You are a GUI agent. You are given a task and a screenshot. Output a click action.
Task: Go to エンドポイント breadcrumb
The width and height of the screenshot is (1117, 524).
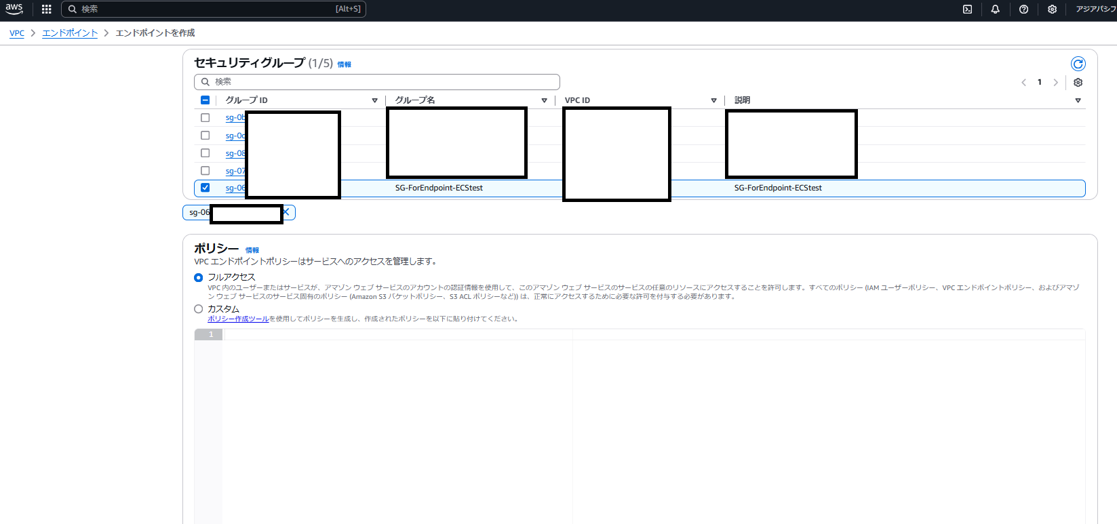click(x=70, y=33)
